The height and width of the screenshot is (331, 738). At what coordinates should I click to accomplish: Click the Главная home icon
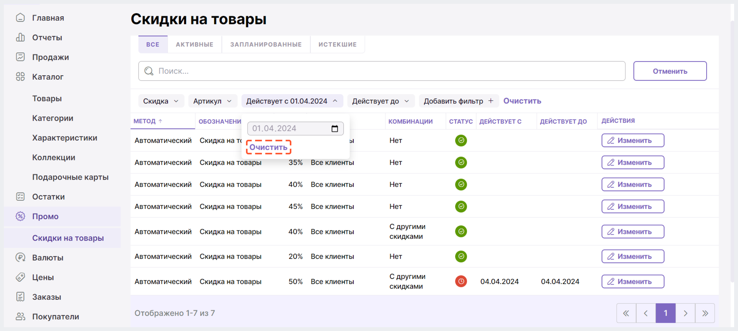coord(20,18)
